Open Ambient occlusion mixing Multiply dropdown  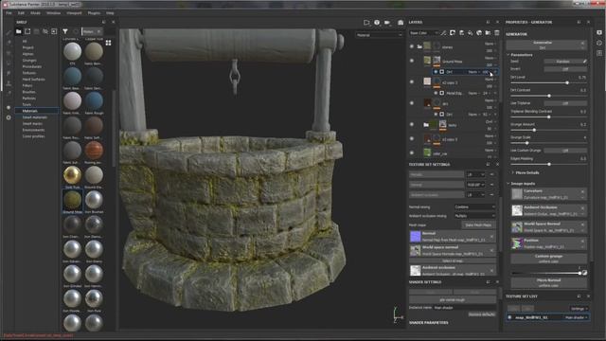(474, 216)
